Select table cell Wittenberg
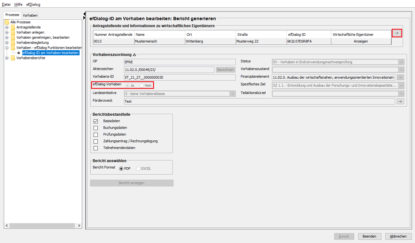 [210, 41]
